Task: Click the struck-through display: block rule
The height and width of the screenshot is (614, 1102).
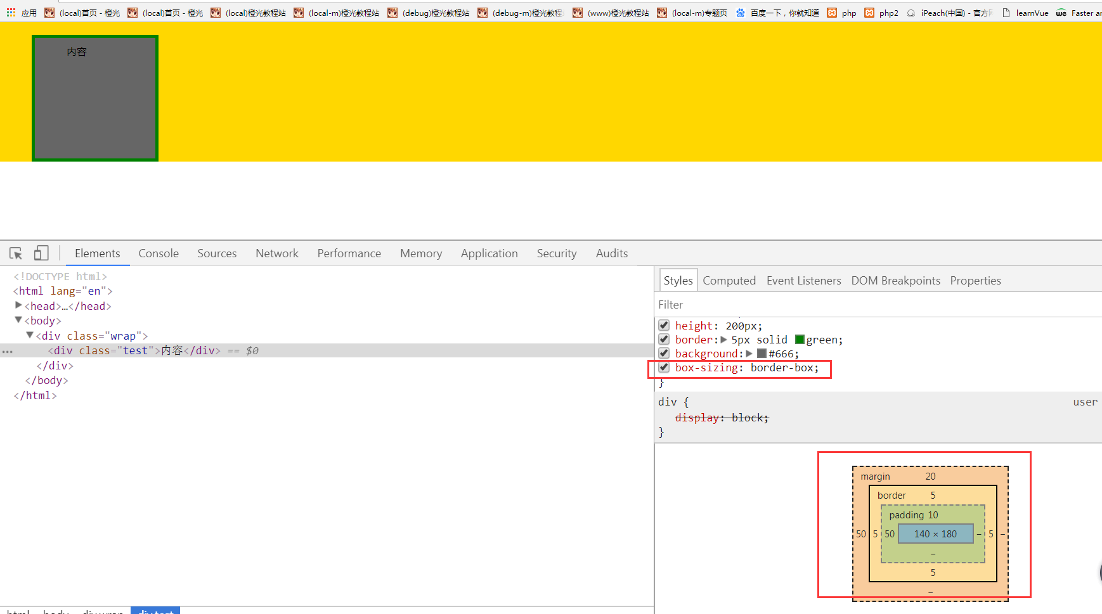Action: (722, 418)
